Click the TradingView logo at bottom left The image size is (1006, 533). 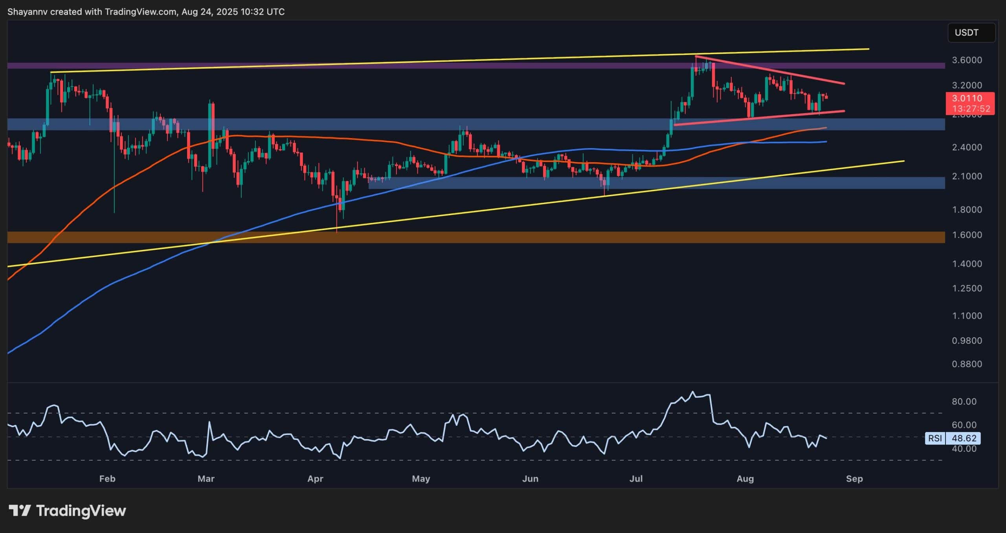(x=71, y=511)
